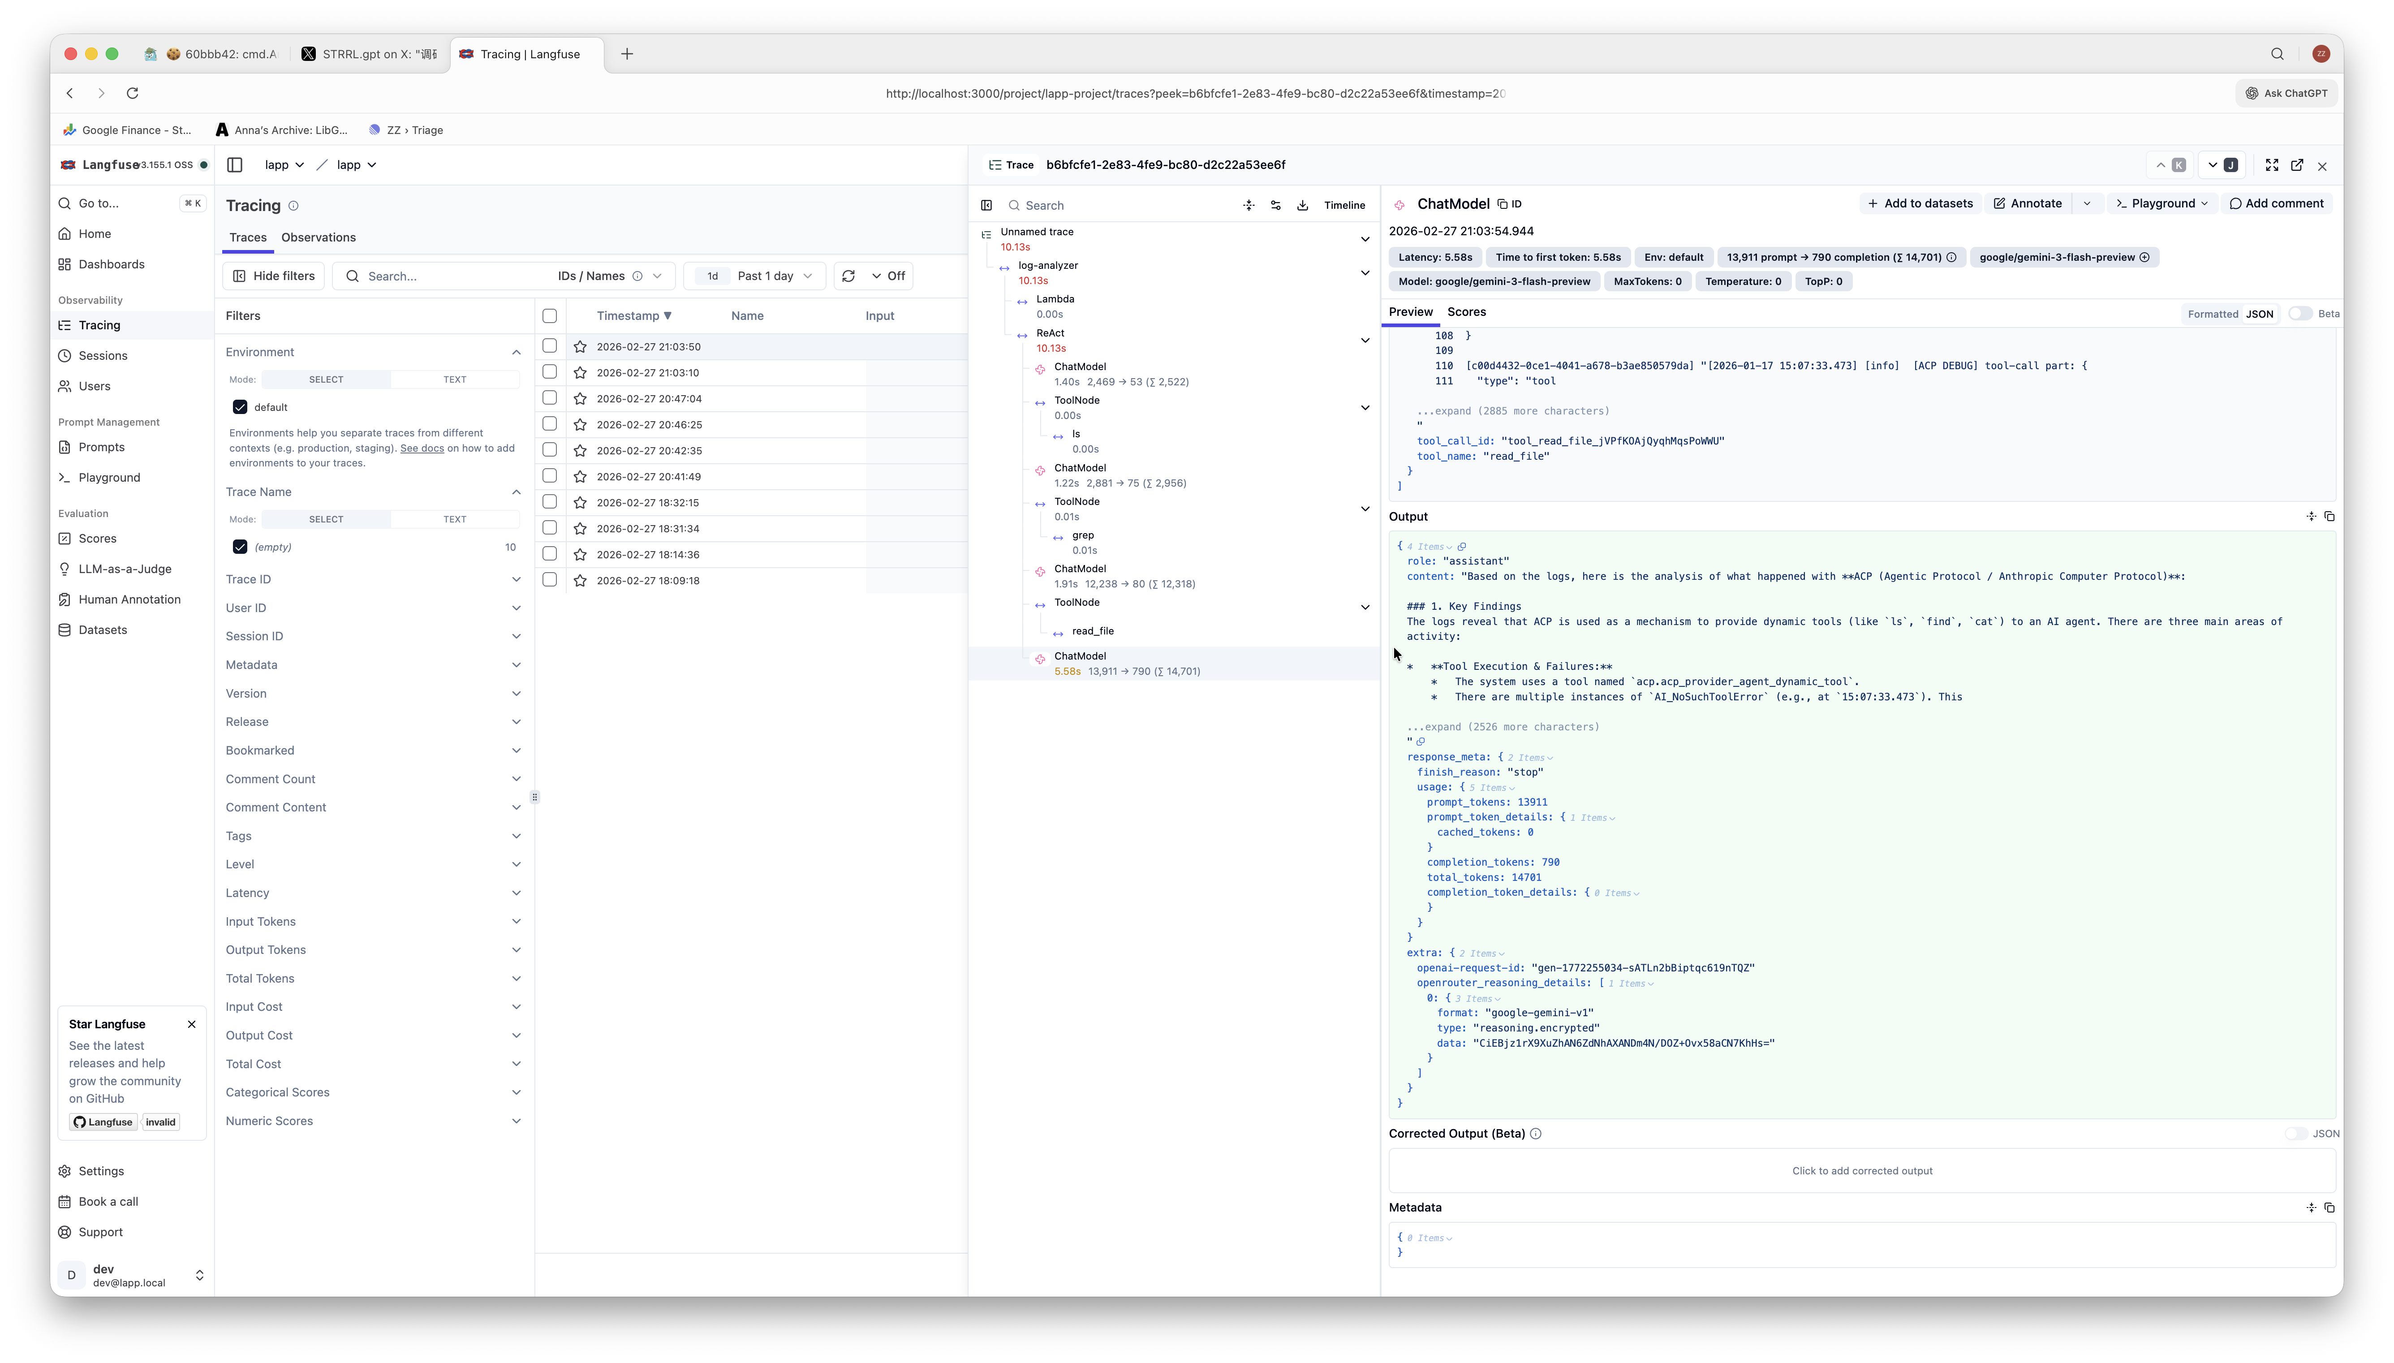The image size is (2394, 1363).
Task: Star the 21:03:10 trace
Action: pyautogui.click(x=580, y=373)
